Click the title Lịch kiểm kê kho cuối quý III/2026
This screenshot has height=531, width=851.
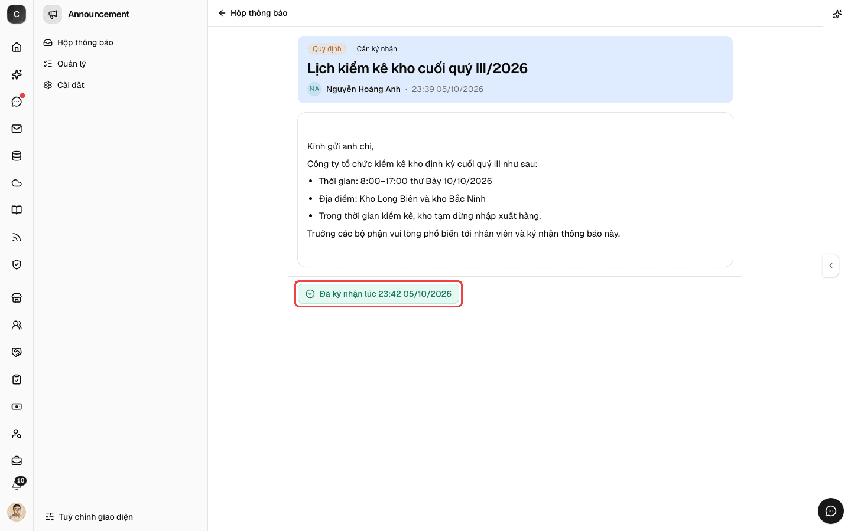pyautogui.click(x=417, y=68)
